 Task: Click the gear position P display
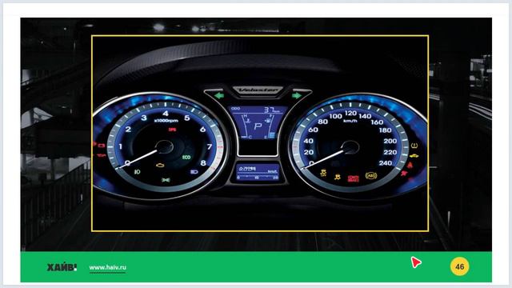click(258, 126)
